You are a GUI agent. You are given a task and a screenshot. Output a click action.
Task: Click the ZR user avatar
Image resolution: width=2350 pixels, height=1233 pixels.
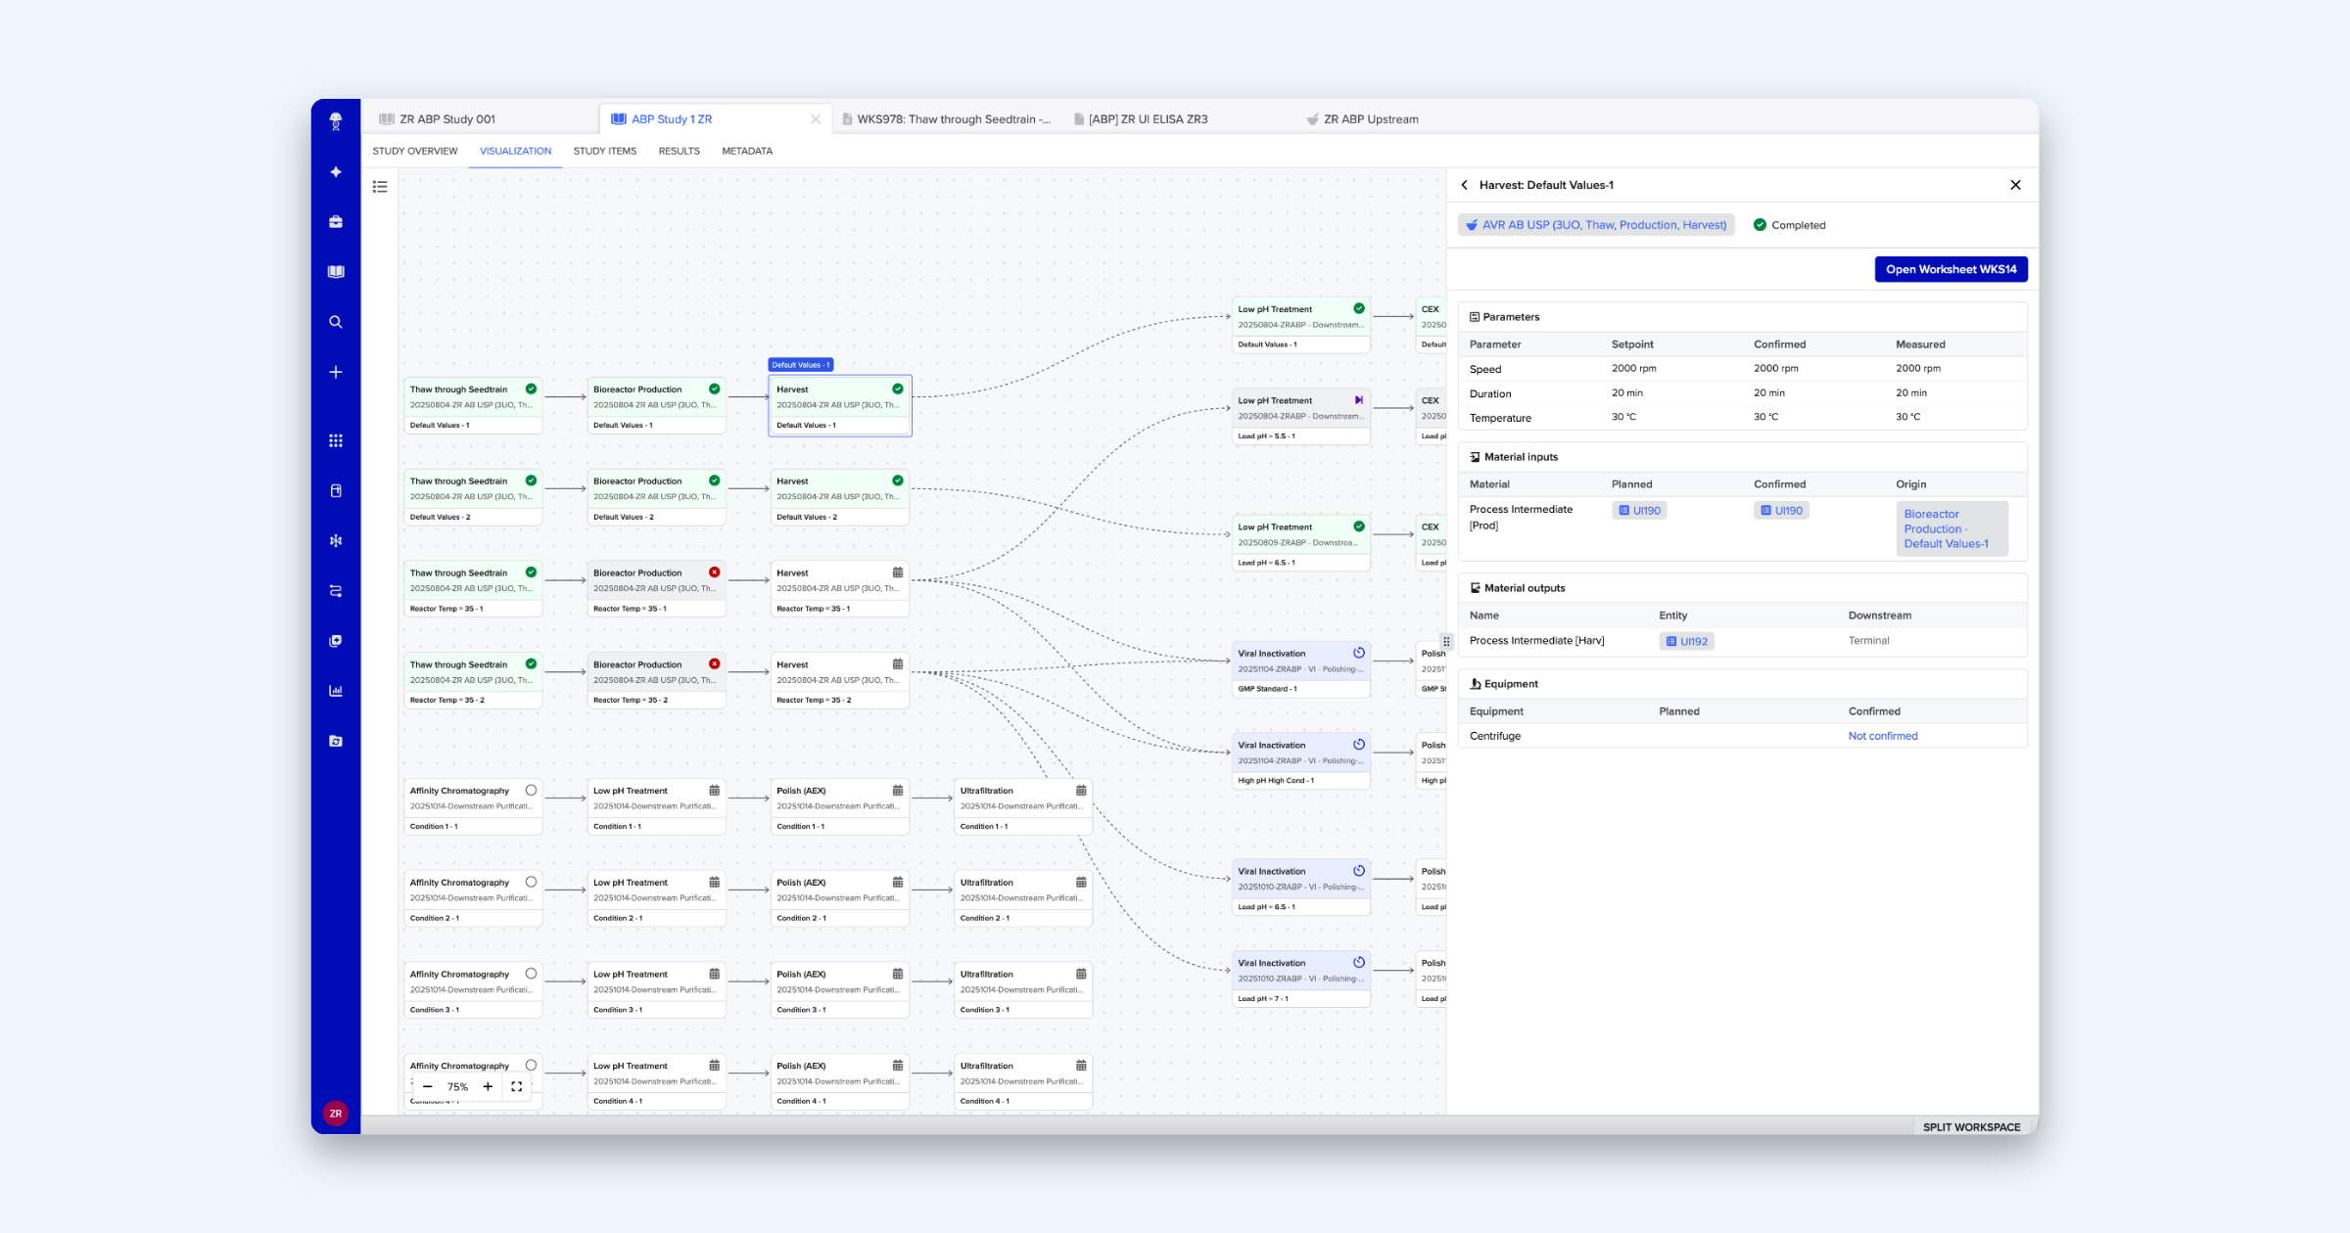point(336,1114)
